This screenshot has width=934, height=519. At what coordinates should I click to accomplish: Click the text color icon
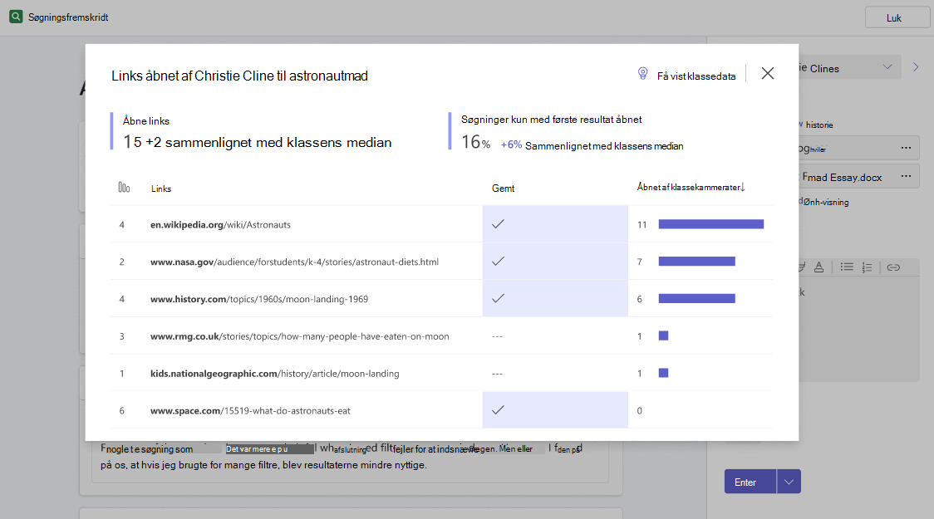point(819,267)
